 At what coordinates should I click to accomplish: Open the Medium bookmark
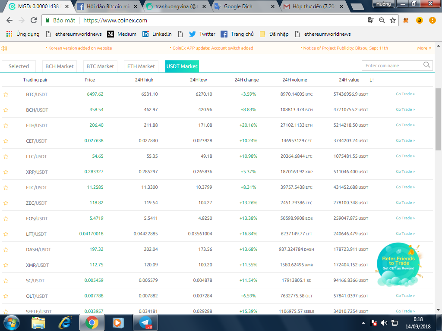pos(122,34)
